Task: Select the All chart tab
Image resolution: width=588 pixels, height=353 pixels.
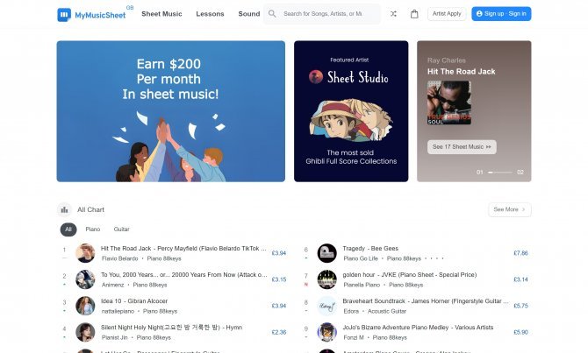Action: point(68,229)
